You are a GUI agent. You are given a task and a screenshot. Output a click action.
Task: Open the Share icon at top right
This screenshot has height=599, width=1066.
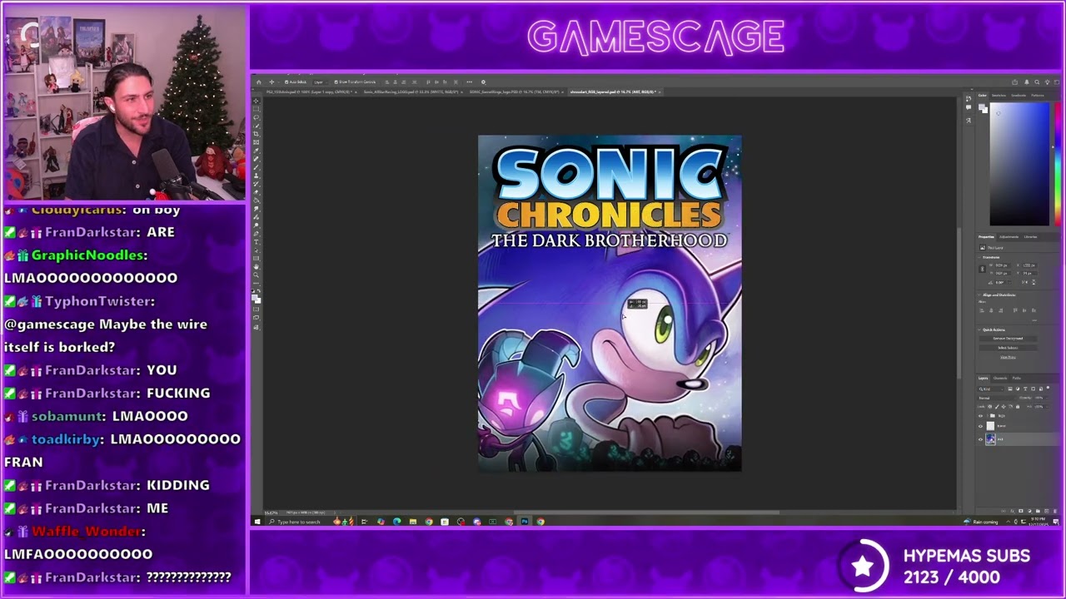click(1014, 82)
